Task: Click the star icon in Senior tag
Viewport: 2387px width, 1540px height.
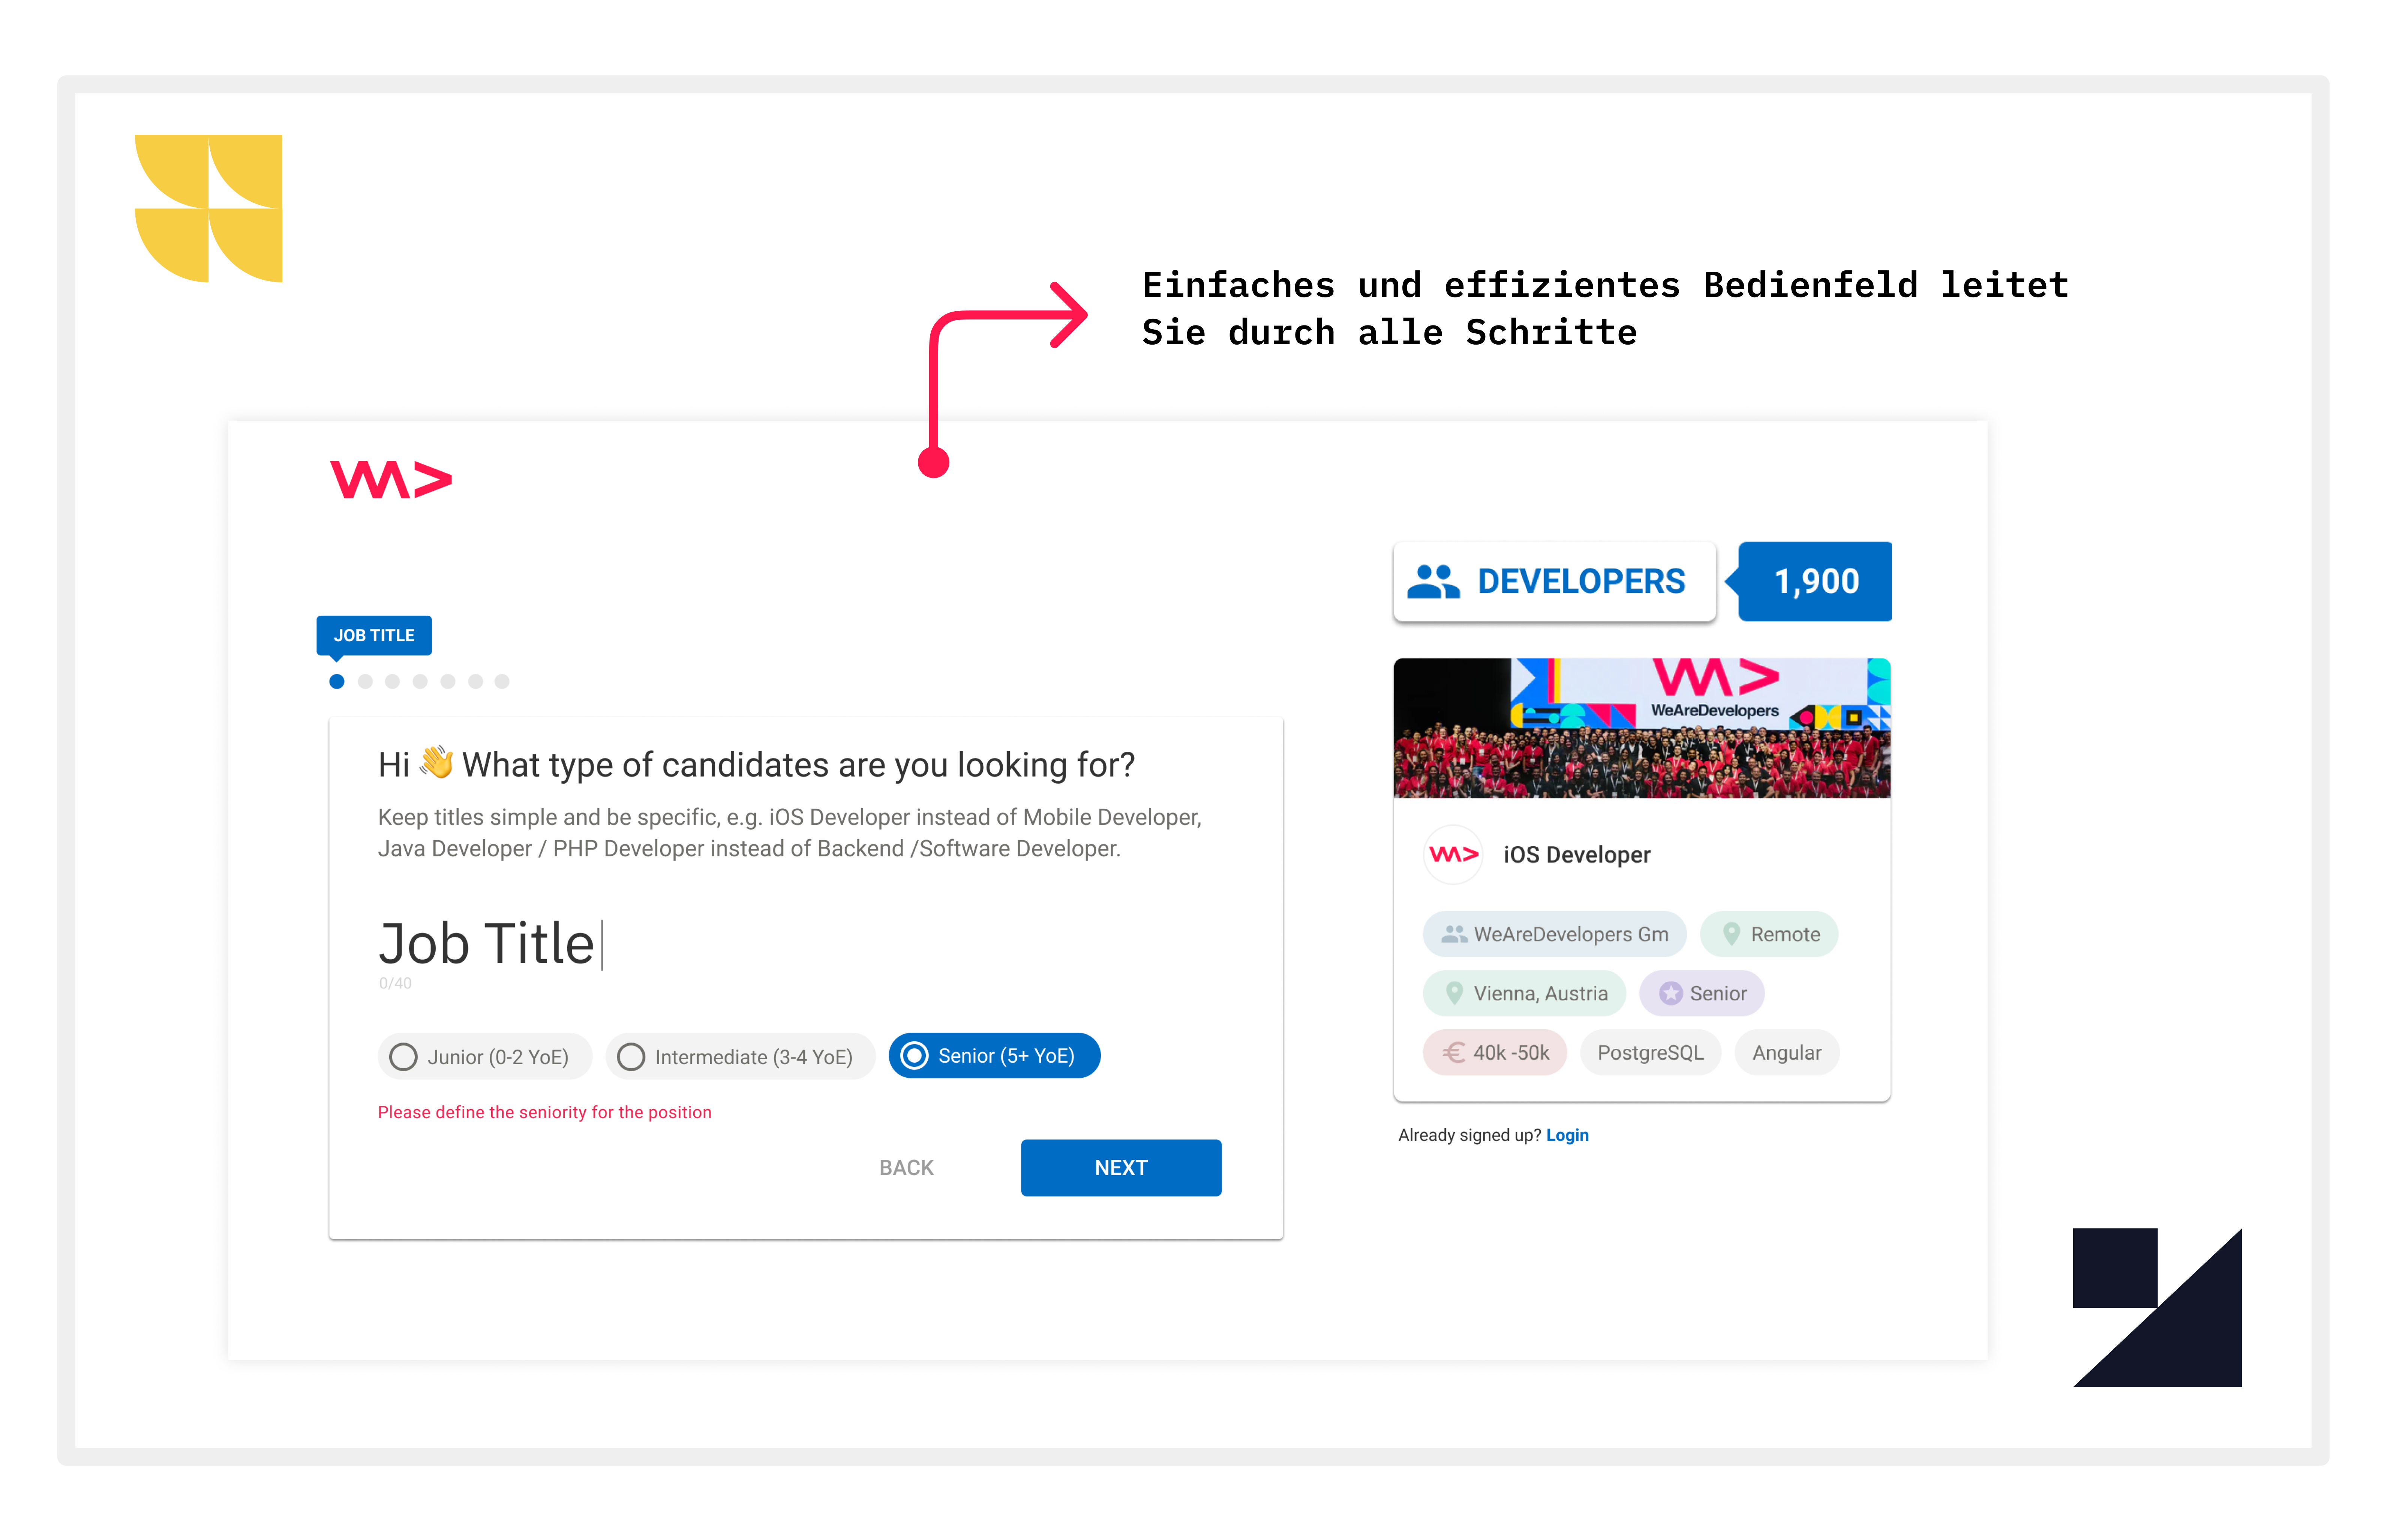Action: click(1670, 993)
